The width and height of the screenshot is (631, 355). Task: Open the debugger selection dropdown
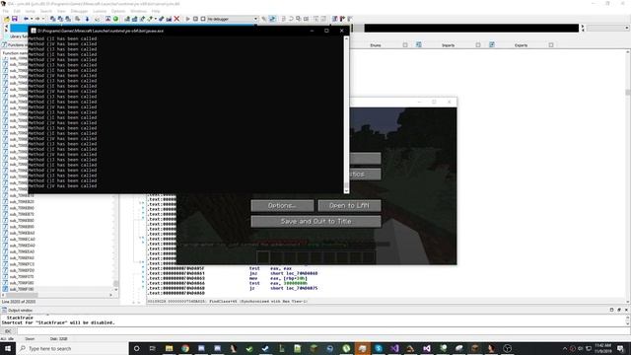coord(233,19)
